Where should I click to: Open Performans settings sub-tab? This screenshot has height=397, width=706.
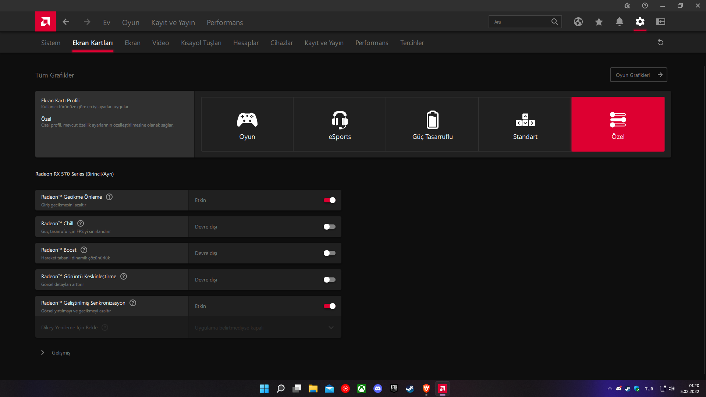click(372, 43)
